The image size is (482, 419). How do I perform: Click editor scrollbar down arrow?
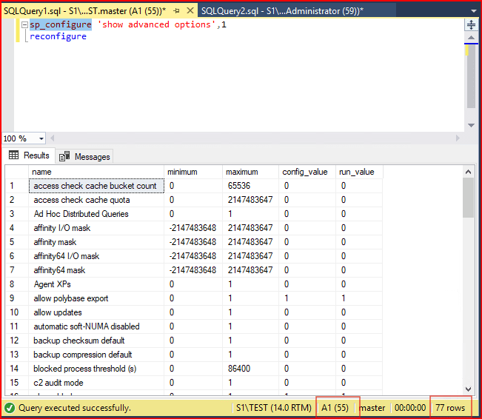471,124
